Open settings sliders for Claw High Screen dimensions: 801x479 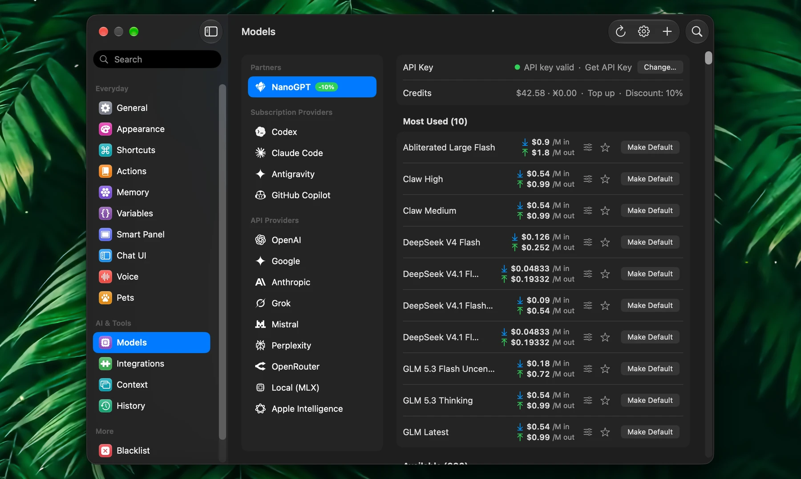pyautogui.click(x=588, y=179)
